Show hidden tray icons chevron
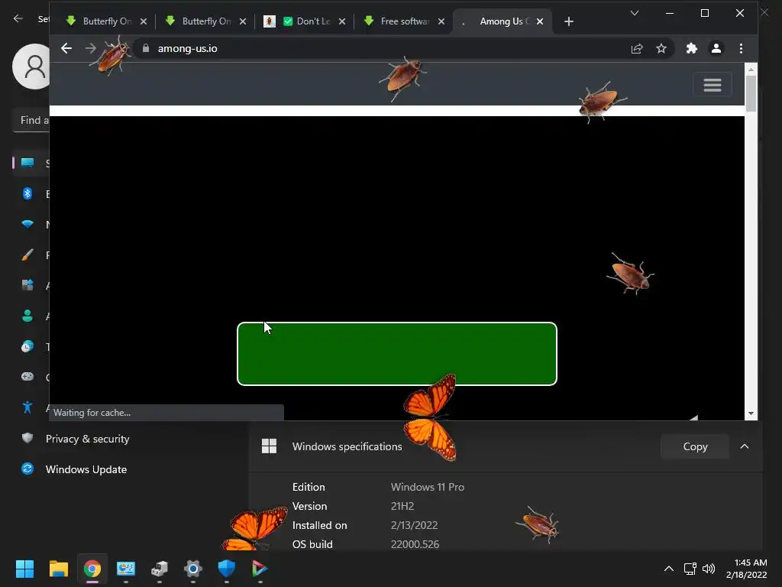The height and width of the screenshot is (587, 782). tap(669, 569)
